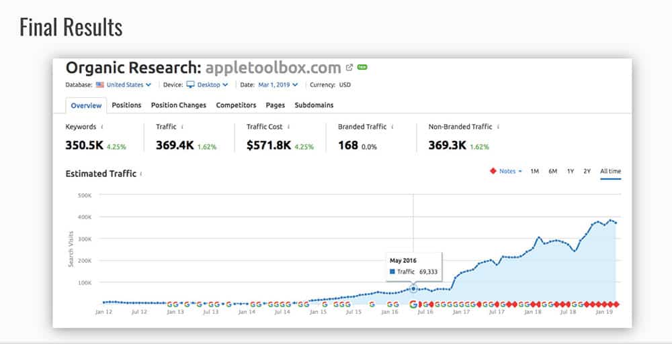Click the 0.0% change next to 168
The height and width of the screenshot is (344, 672).
[x=369, y=147]
